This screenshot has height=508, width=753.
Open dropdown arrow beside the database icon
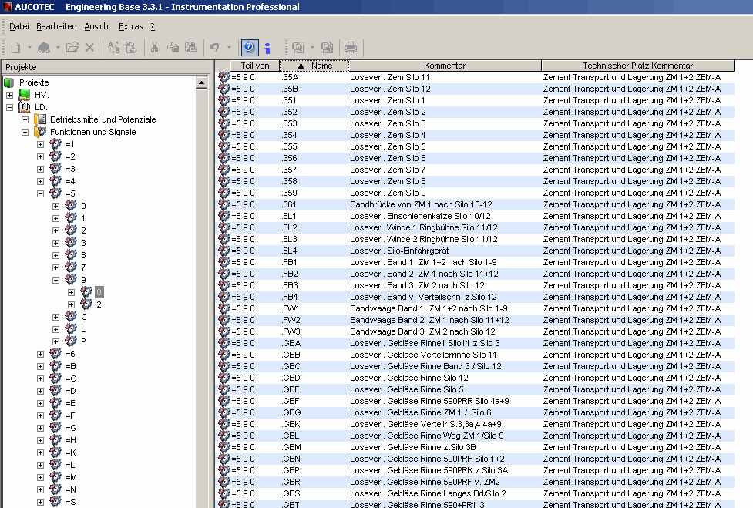pyautogui.click(x=58, y=48)
